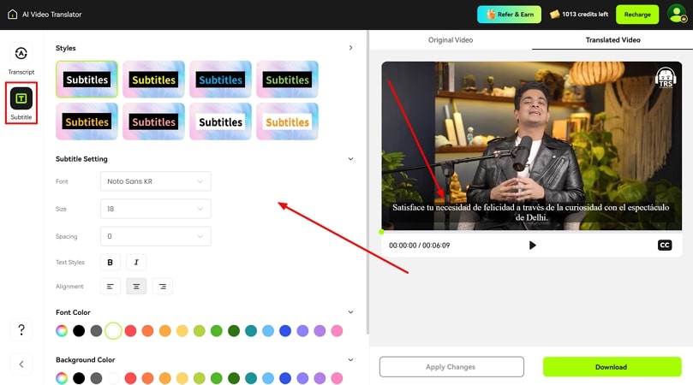This screenshot has height=385, width=693.
Task: Open the Size dropdown
Action: click(x=155, y=209)
